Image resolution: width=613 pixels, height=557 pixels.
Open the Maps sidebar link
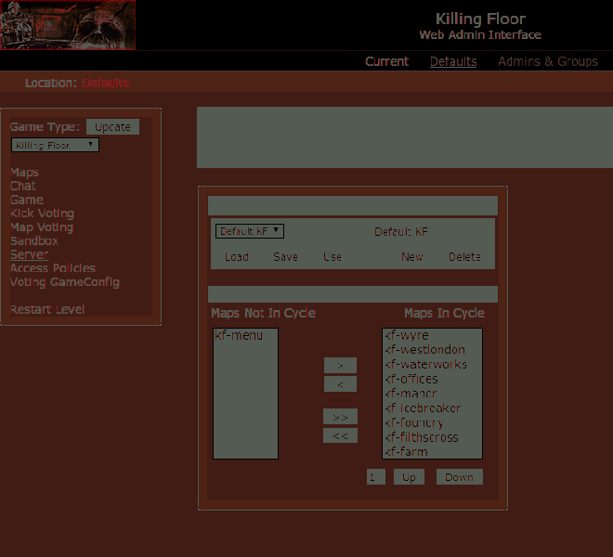24,173
